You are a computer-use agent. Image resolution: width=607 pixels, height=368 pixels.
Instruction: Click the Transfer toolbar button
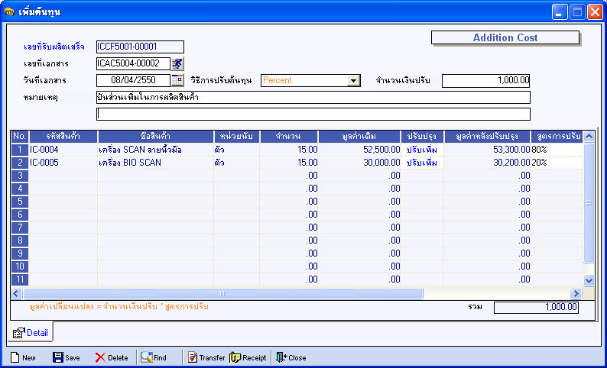206,357
